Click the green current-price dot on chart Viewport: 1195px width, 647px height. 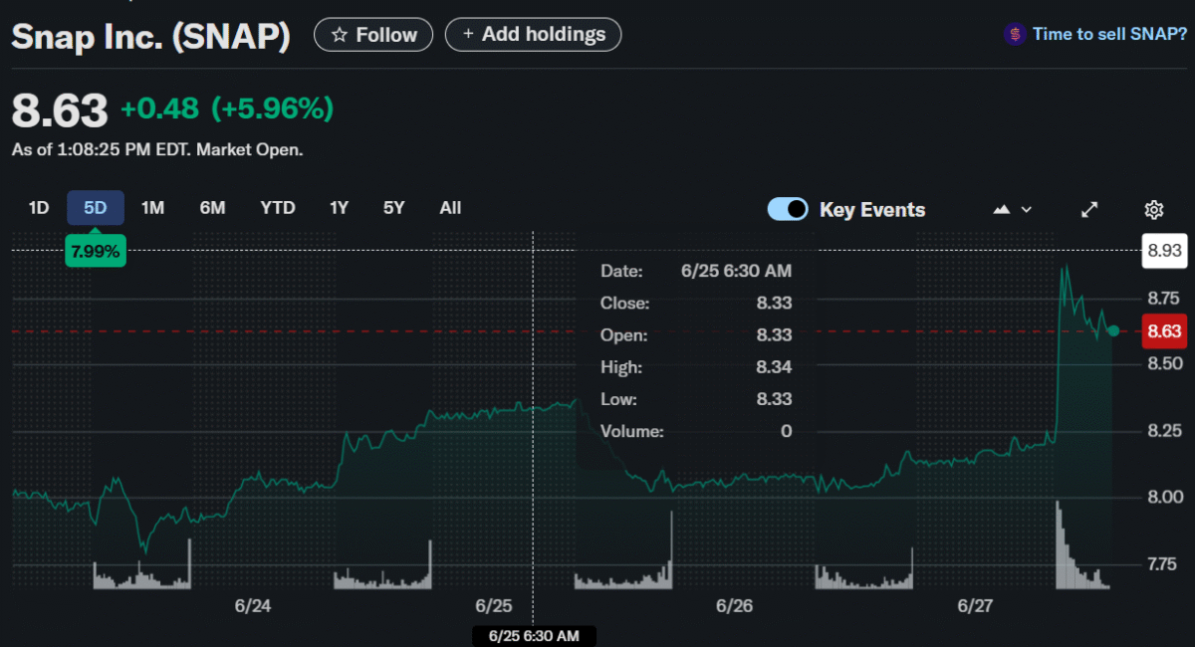tap(1113, 330)
